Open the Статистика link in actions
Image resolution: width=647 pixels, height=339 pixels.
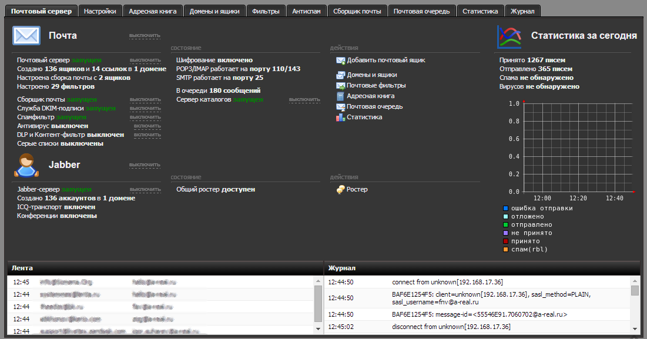click(x=364, y=118)
